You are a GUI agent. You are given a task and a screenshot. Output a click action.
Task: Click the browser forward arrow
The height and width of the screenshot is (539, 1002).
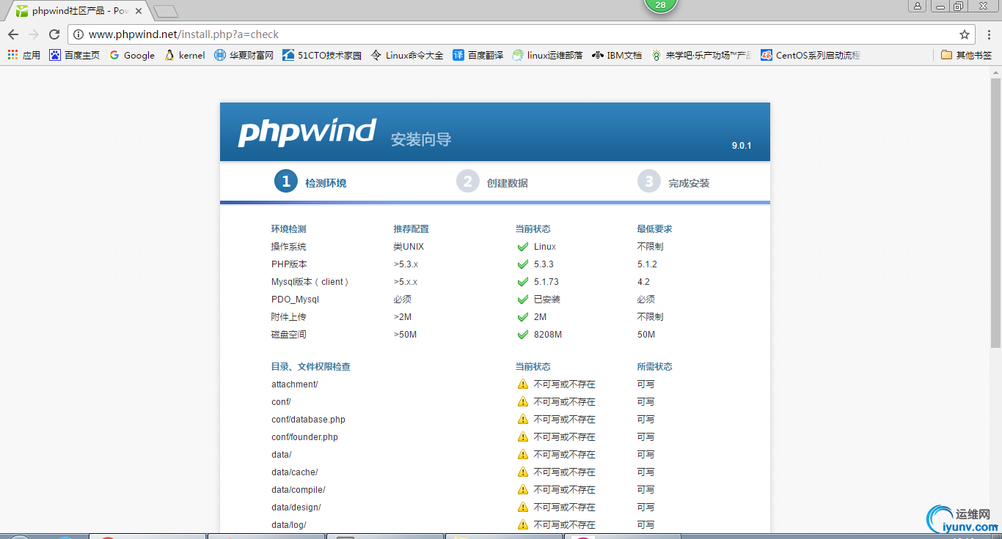pyautogui.click(x=34, y=34)
